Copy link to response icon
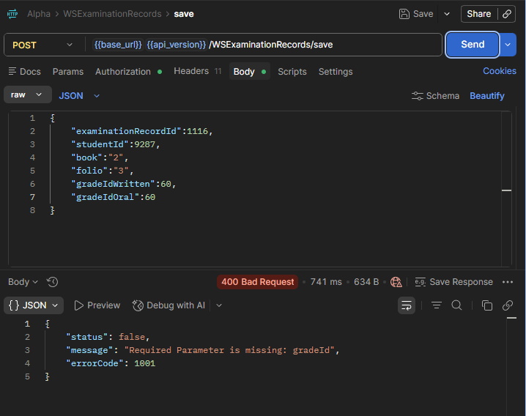526x416 pixels. pyautogui.click(x=508, y=305)
